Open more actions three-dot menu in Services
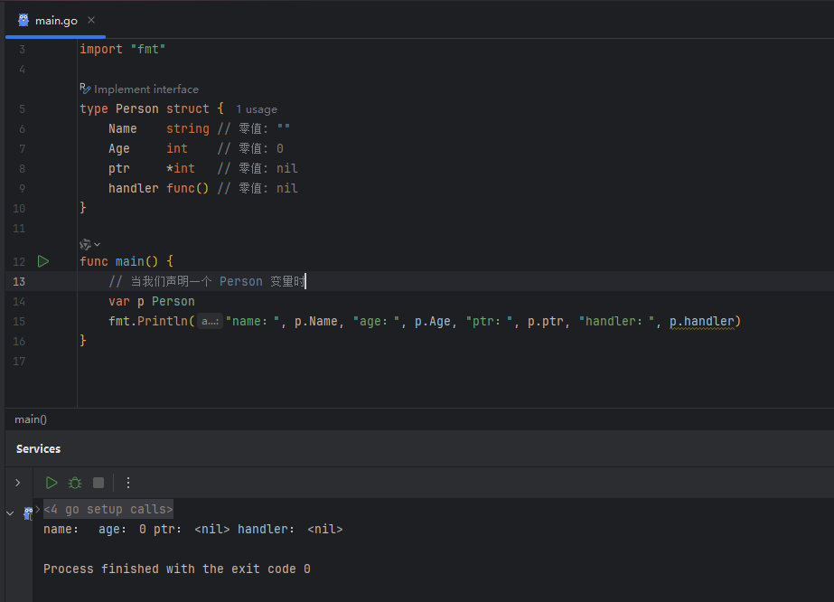The height and width of the screenshot is (602, 834). pyautogui.click(x=128, y=483)
